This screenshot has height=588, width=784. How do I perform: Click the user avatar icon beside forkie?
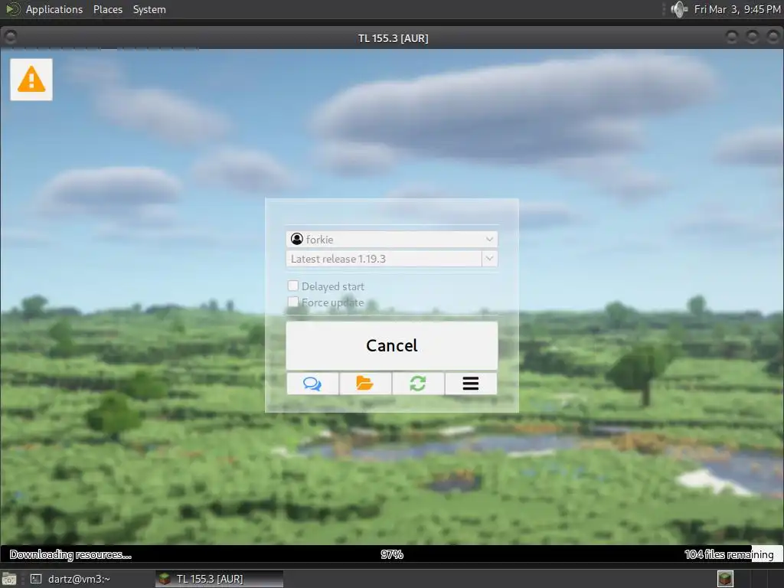click(296, 239)
